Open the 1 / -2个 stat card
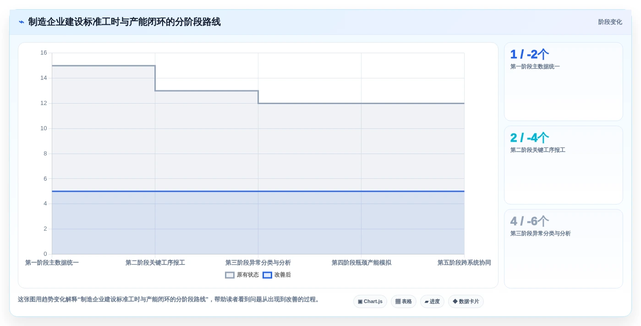 point(563,82)
